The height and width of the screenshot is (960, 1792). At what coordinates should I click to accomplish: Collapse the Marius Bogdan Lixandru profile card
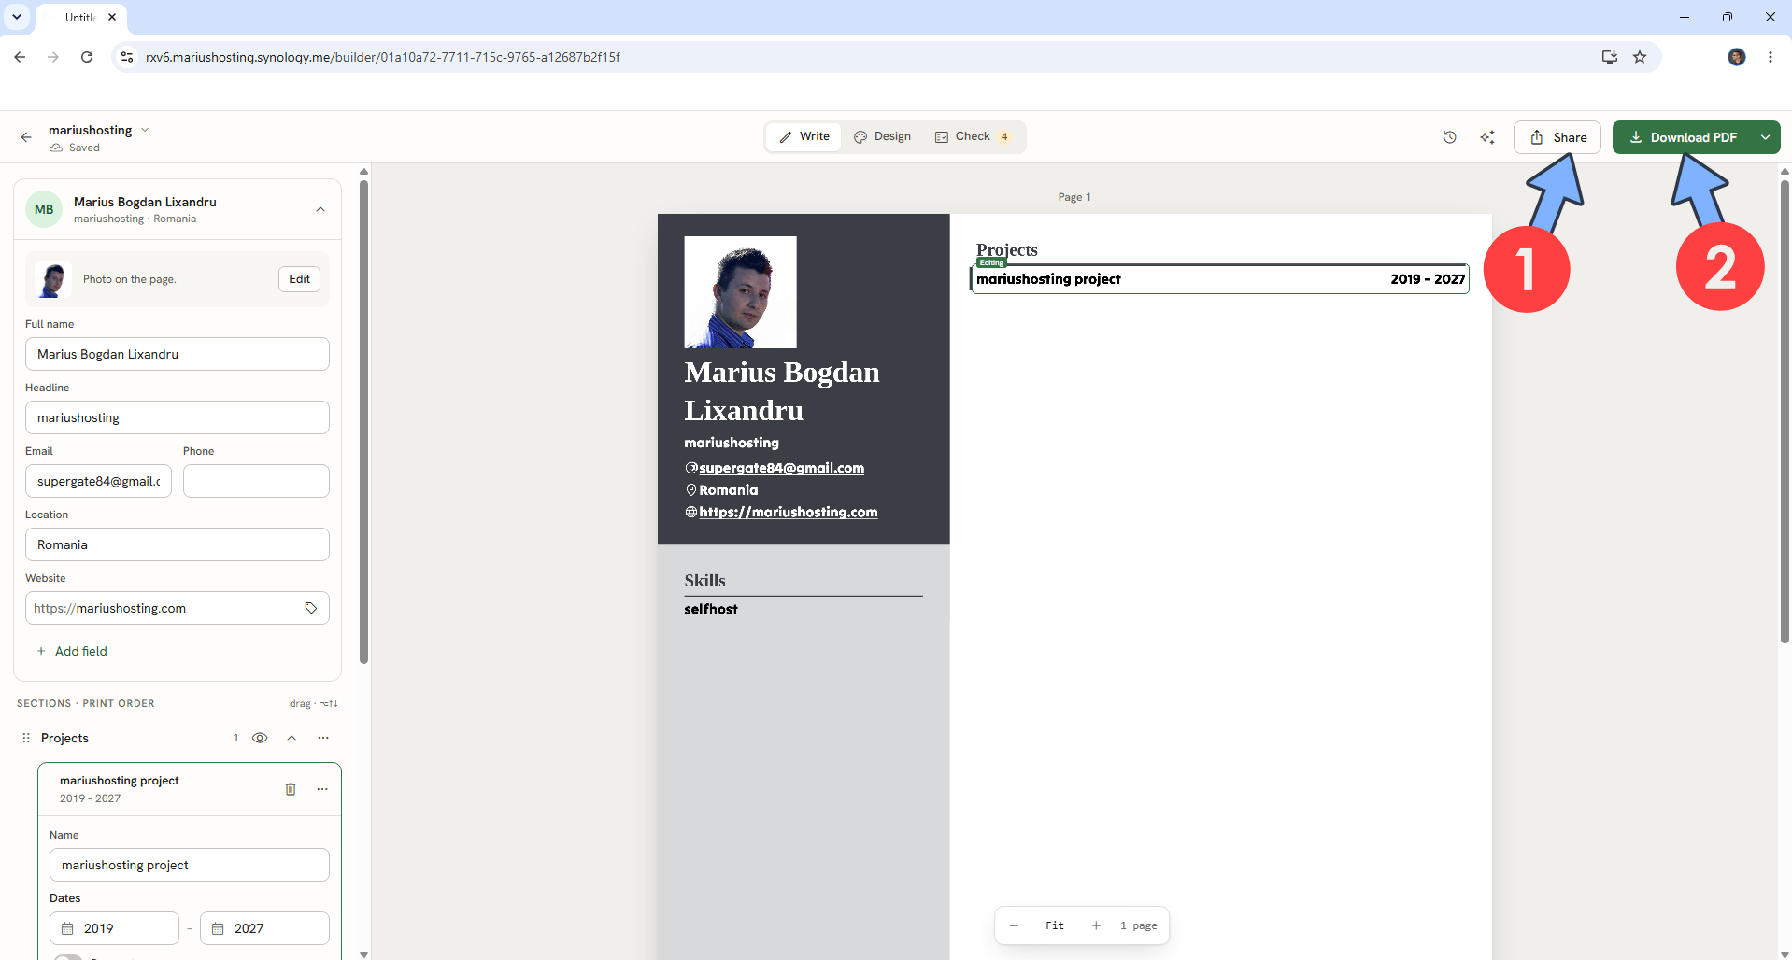pos(320,209)
